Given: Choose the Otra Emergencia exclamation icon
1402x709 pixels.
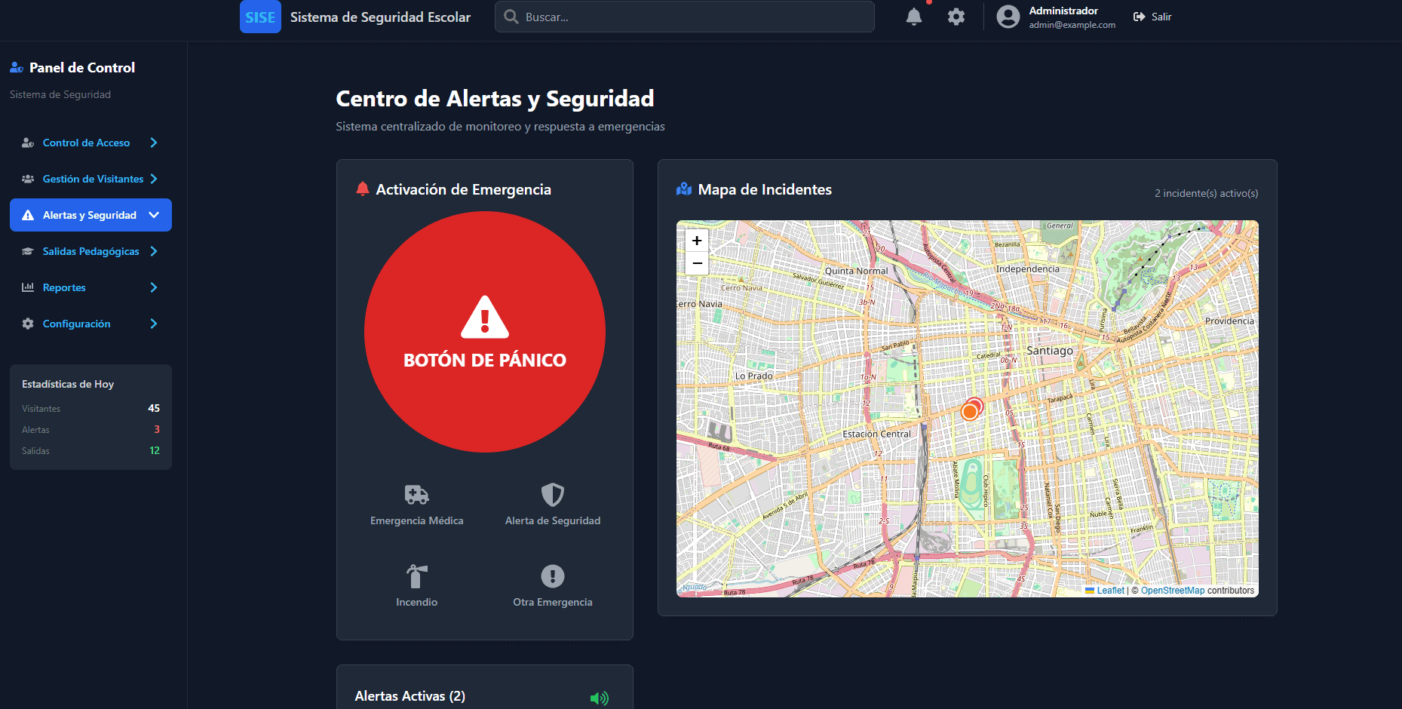Looking at the screenshot, I should tap(553, 576).
